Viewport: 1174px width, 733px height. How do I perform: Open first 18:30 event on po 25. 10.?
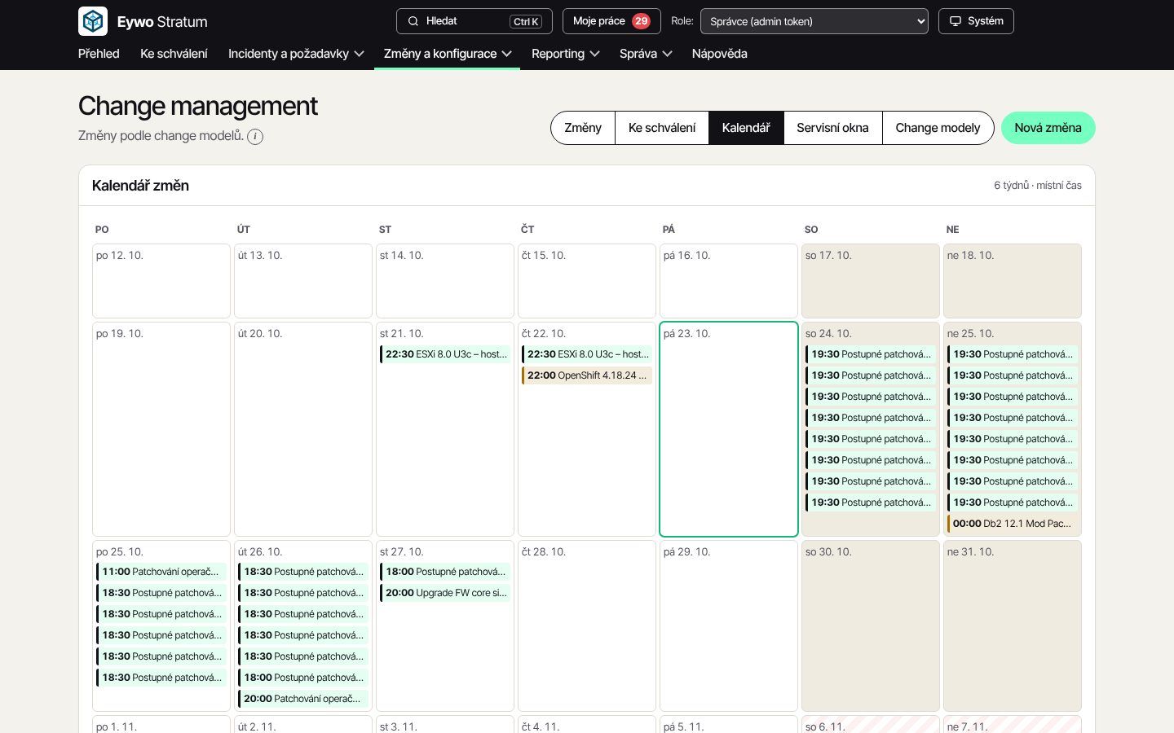[x=161, y=593]
